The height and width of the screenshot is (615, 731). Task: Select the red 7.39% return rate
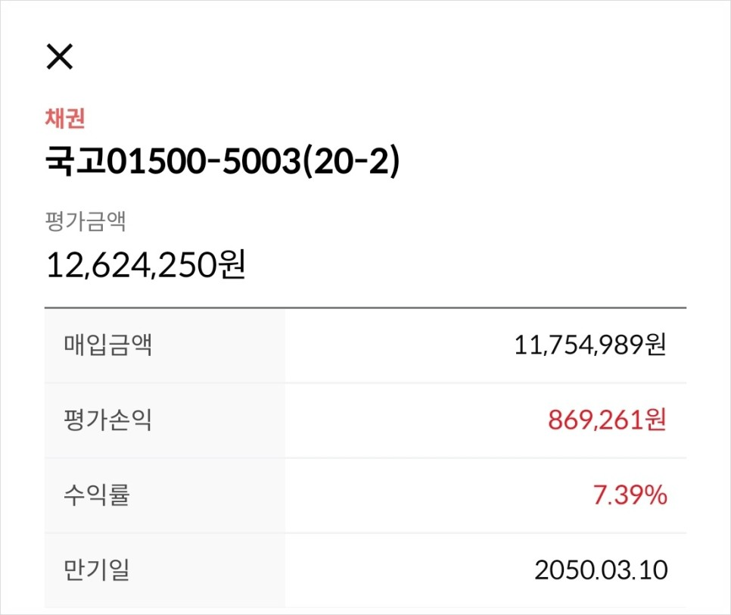tap(630, 495)
